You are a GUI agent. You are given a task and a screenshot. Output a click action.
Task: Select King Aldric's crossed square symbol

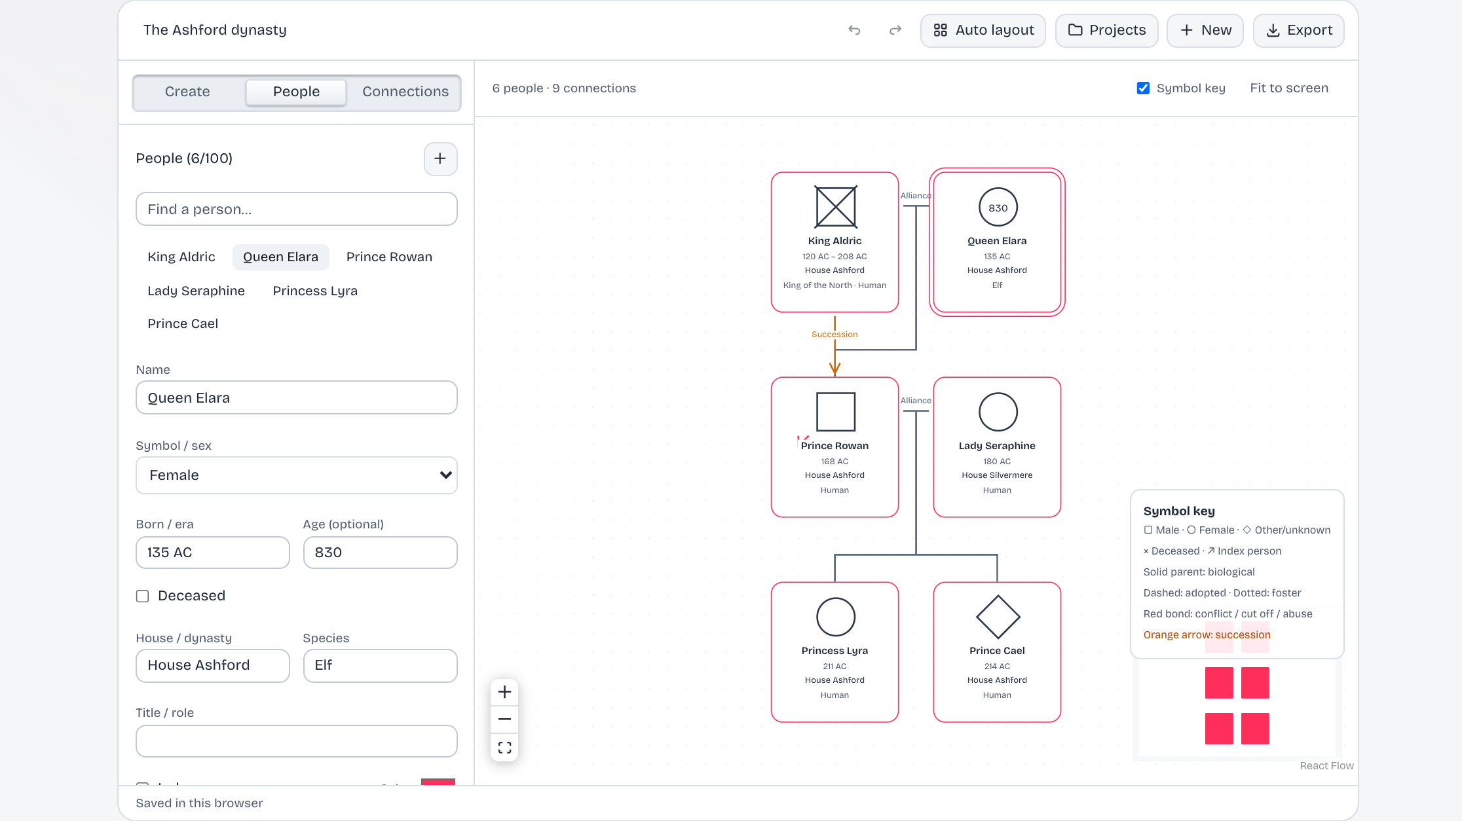coord(835,207)
